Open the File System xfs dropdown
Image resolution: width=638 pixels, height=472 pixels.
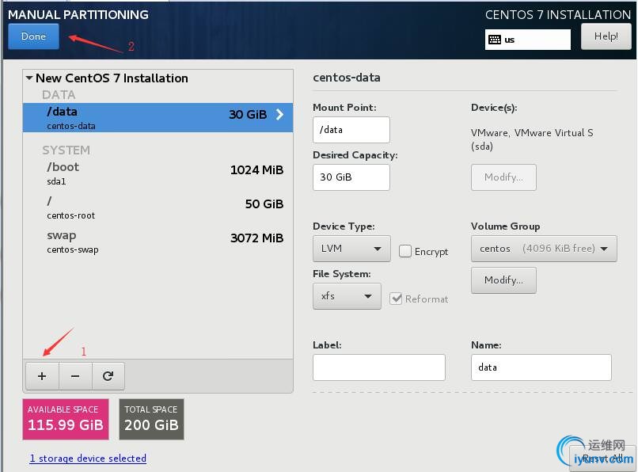pyautogui.click(x=347, y=296)
